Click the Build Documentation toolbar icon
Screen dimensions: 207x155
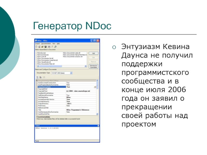tap(49, 47)
